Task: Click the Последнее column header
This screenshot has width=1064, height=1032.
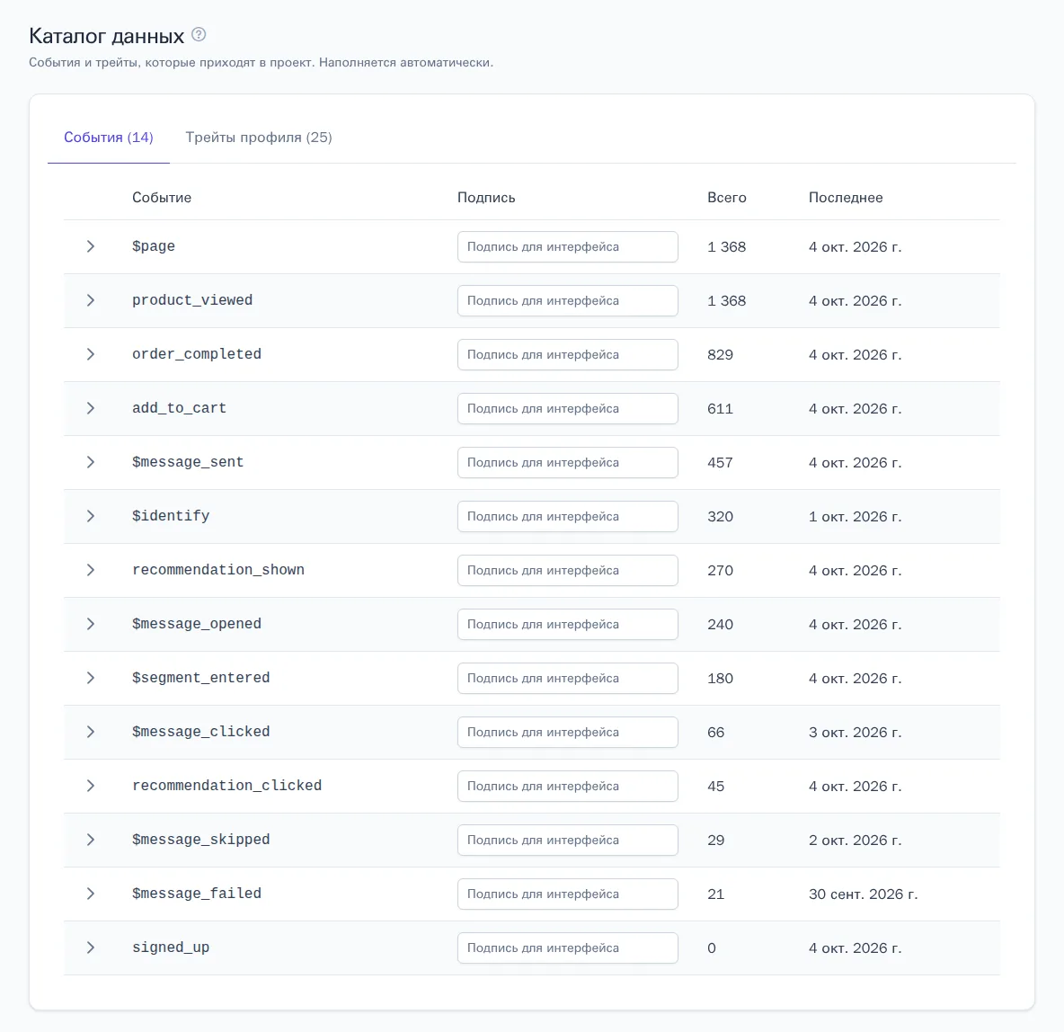Action: (x=846, y=198)
